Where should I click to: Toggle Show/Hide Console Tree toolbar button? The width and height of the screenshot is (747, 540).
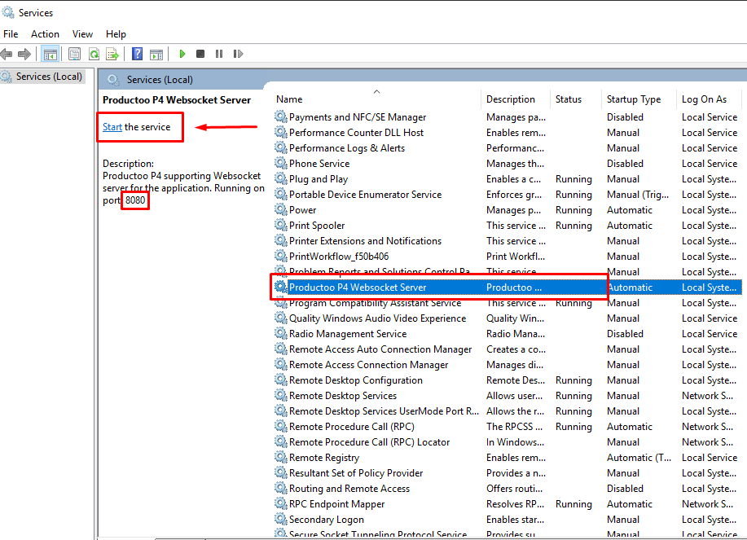pos(50,54)
